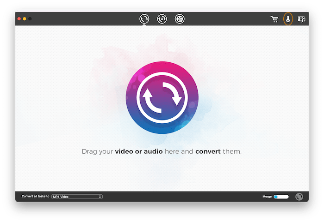Click the up-down arrows on the format selector

(x=100, y=197)
